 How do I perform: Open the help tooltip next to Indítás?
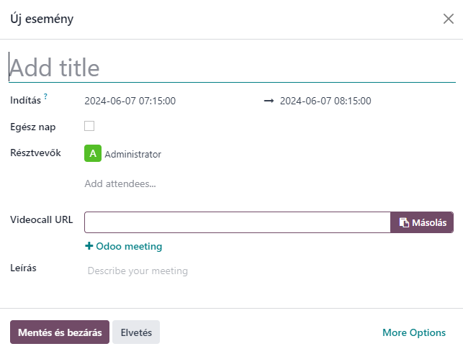coord(45,96)
